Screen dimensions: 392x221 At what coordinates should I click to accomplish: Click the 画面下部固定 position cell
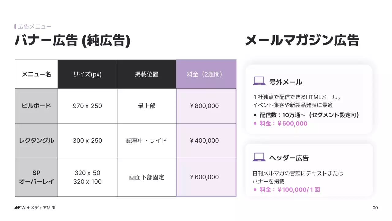147,177
